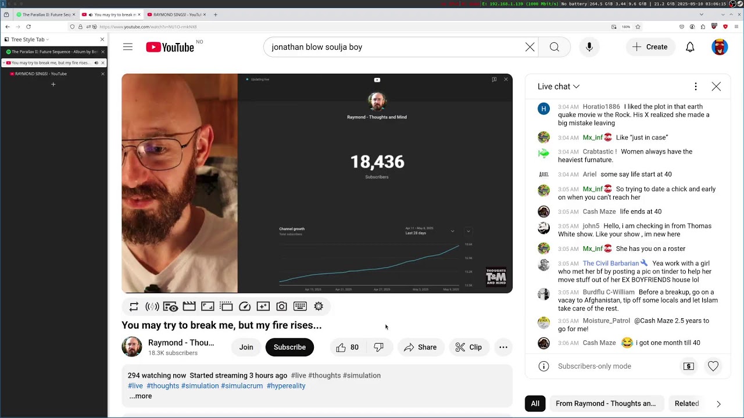Click the #simulacrum hashtag link
This screenshot has height=418, width=744.
click(241, 385)
